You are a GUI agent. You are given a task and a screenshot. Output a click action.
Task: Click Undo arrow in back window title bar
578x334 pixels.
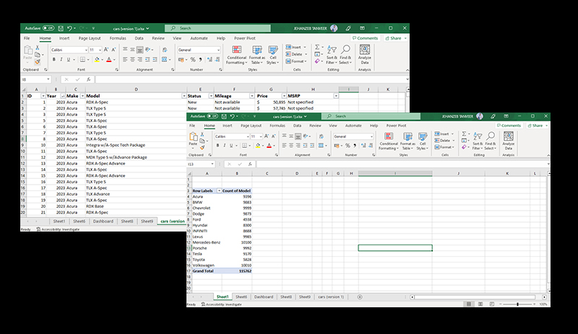pyautogui.click(x=69, y=28)
